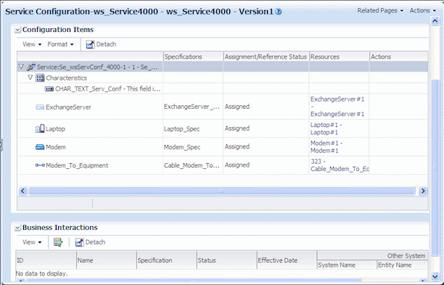
Task: Click ExchangeServer#1 resource cell
Action: (x=339, y=107)
